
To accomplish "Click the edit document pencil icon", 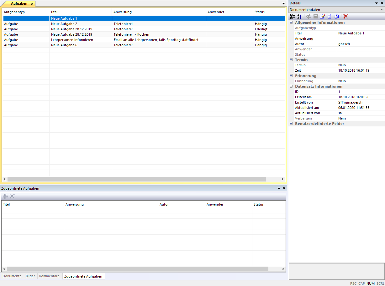I will coord(322,16).
